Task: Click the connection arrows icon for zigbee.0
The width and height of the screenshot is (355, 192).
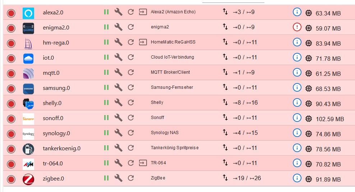Action: [225, 178]
